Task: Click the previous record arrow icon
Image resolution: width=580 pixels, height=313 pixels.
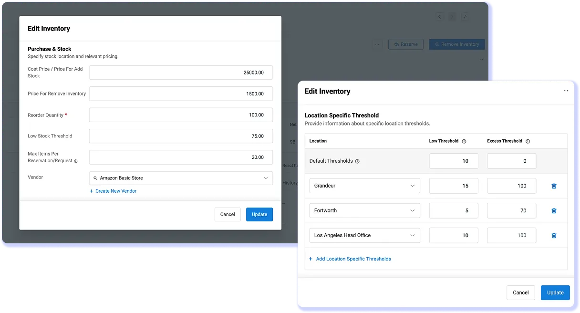Action: tap(439, 16)
